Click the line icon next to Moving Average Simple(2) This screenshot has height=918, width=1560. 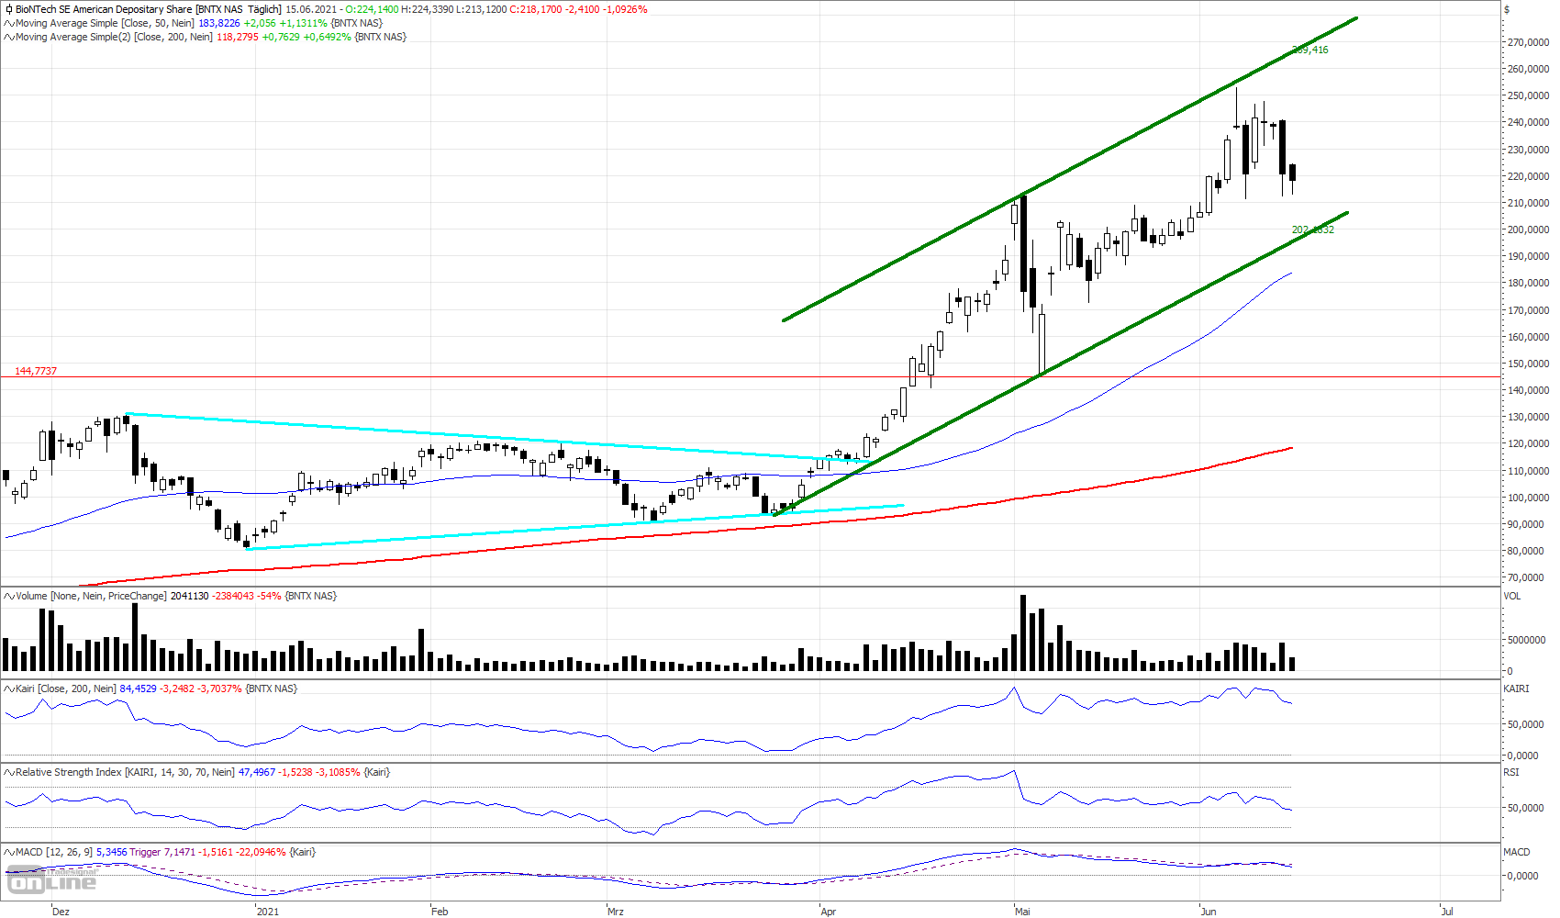point(8,37)
